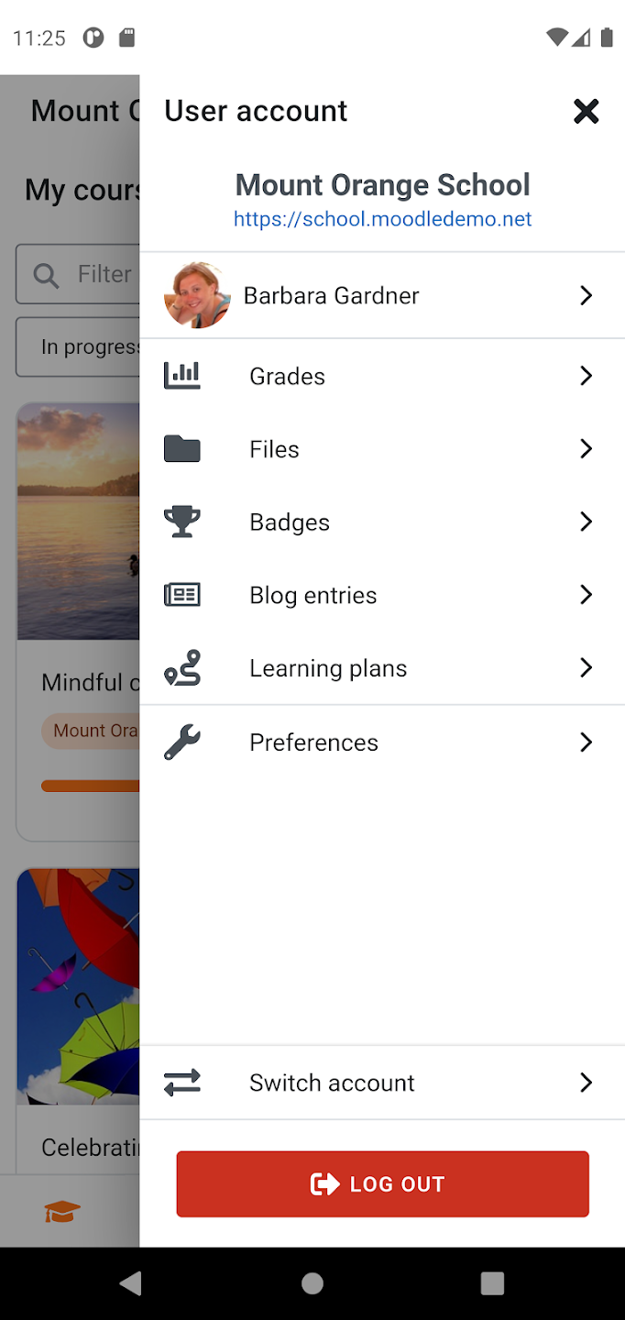Tap Barbara Gardner's profile picture
625x1320 pixels.
click(x=197, y=295)
